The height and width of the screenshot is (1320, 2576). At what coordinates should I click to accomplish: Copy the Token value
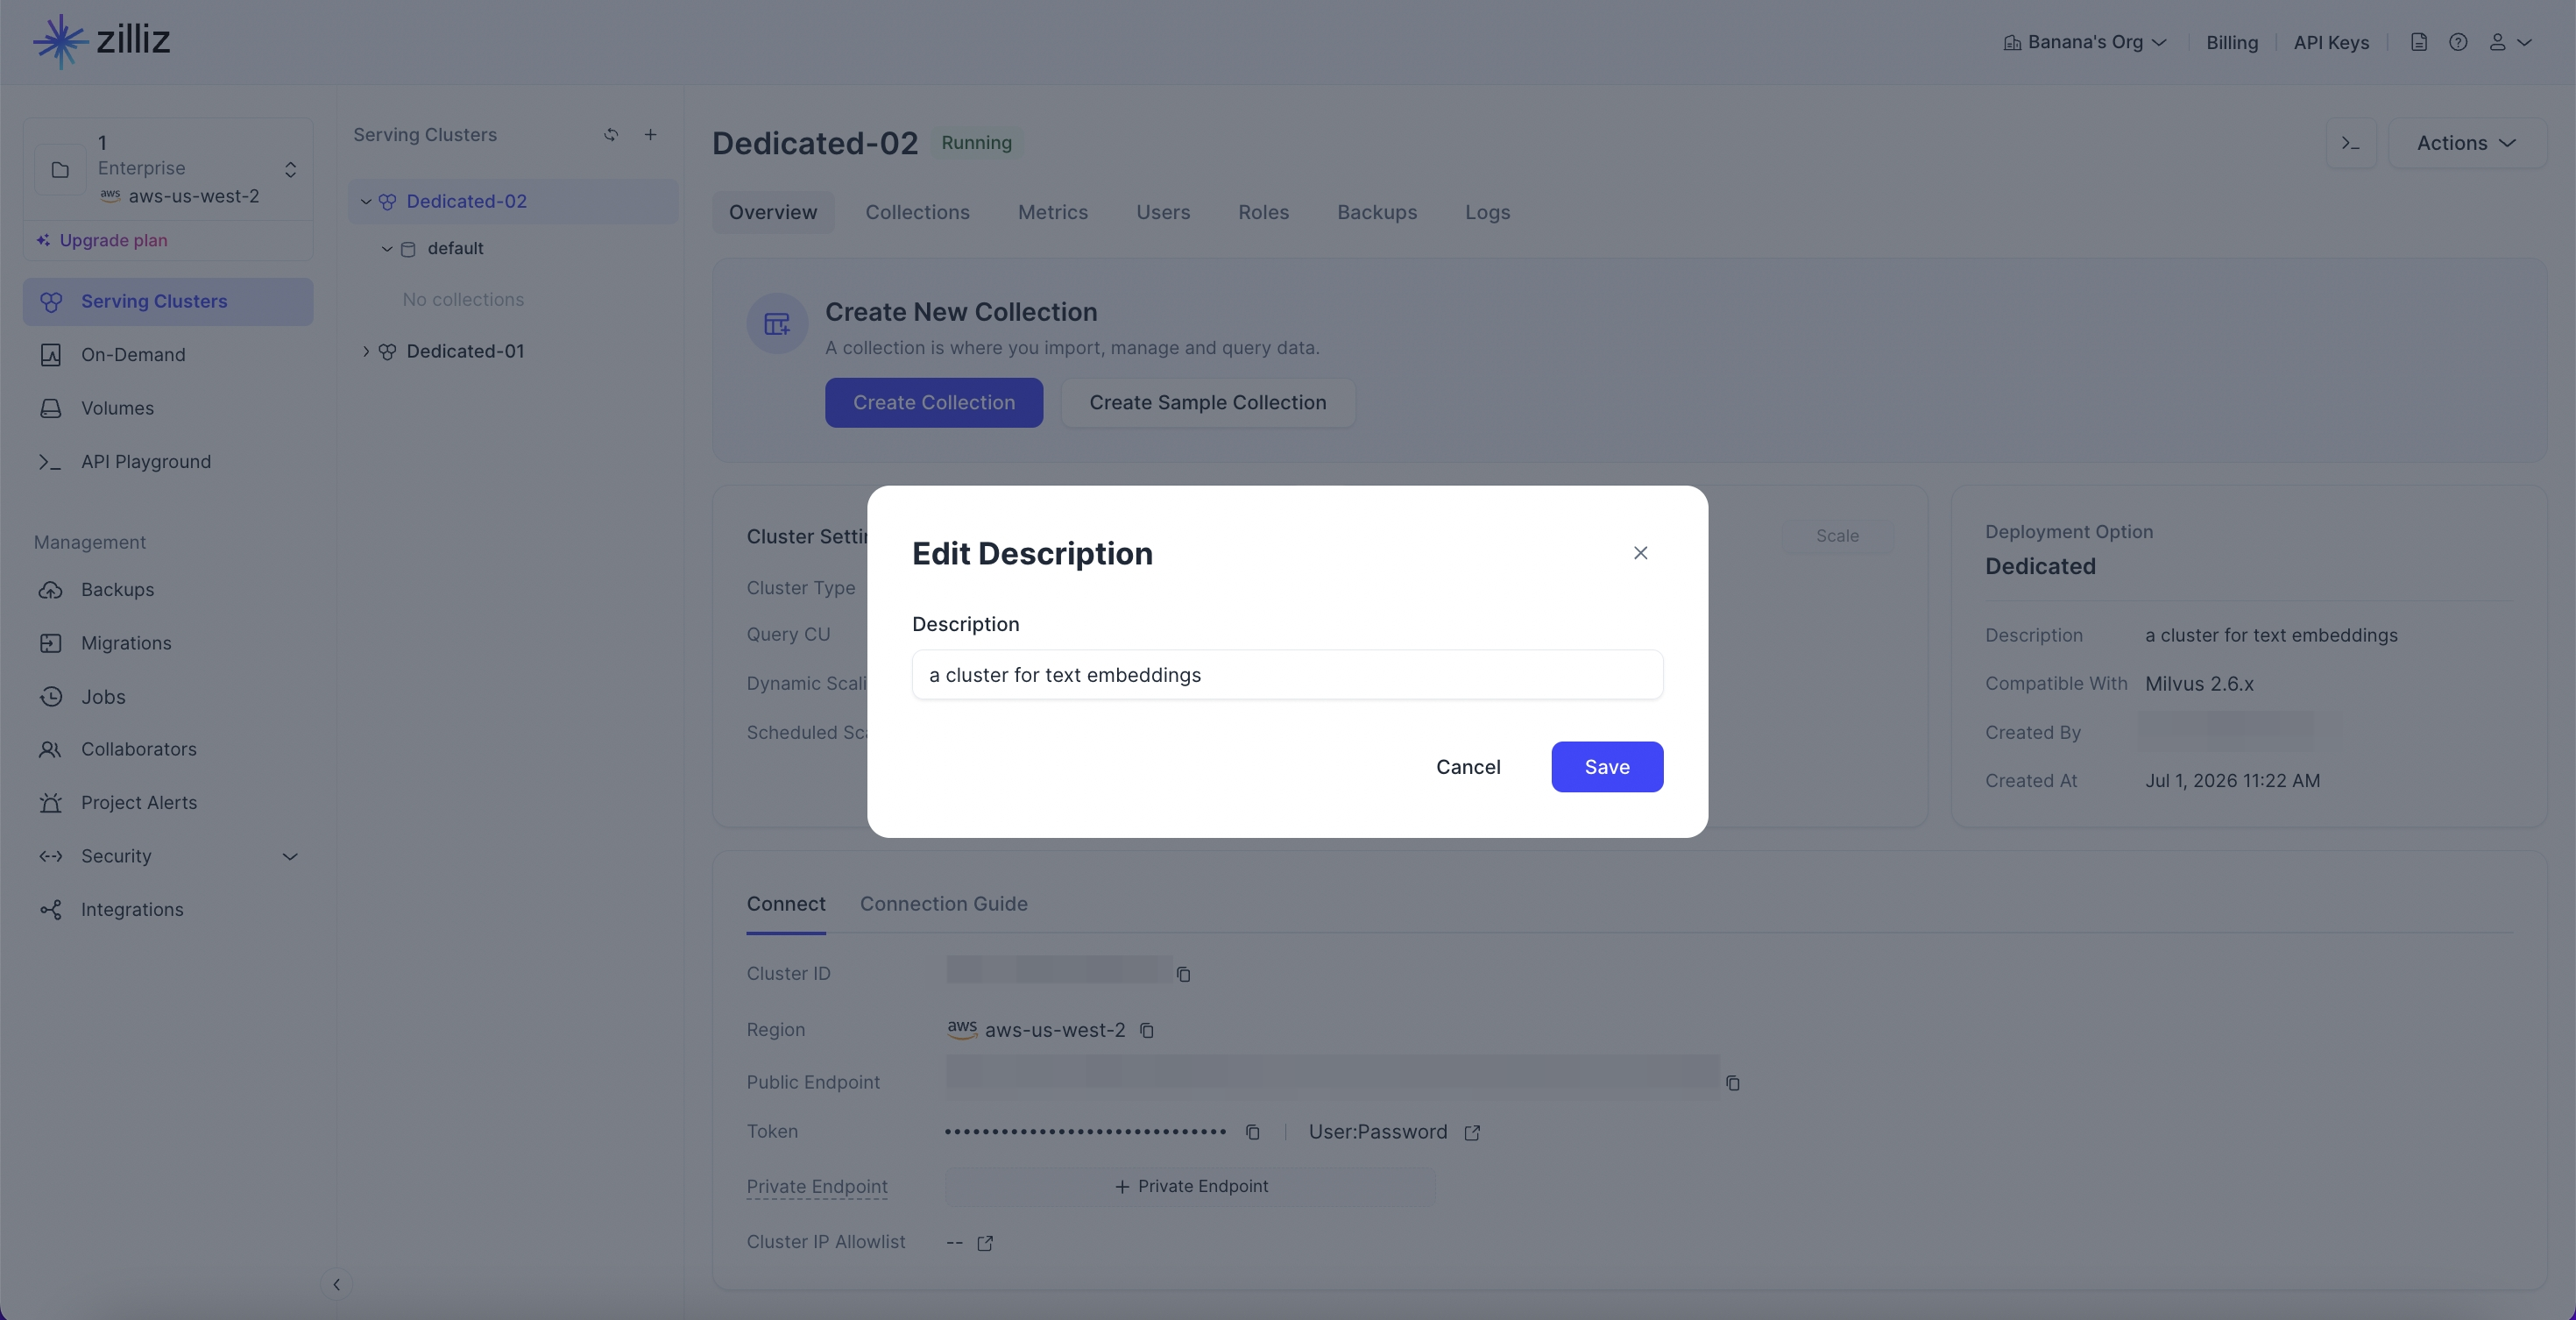coord(1252,1132)
